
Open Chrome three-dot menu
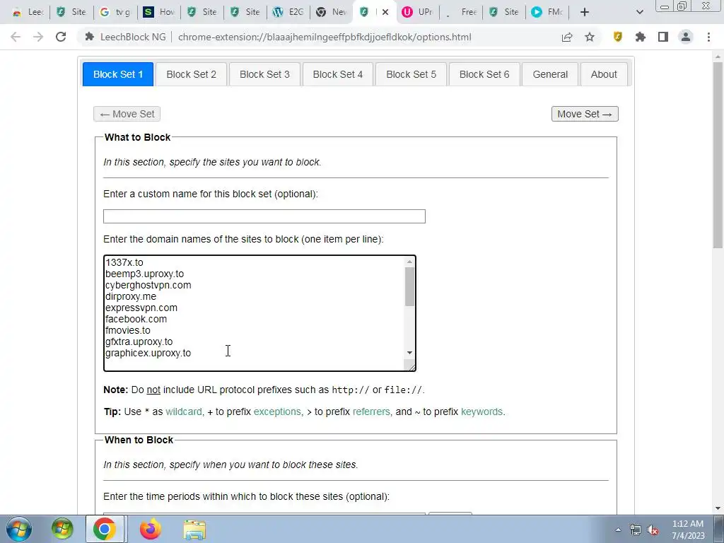(708, 37)
